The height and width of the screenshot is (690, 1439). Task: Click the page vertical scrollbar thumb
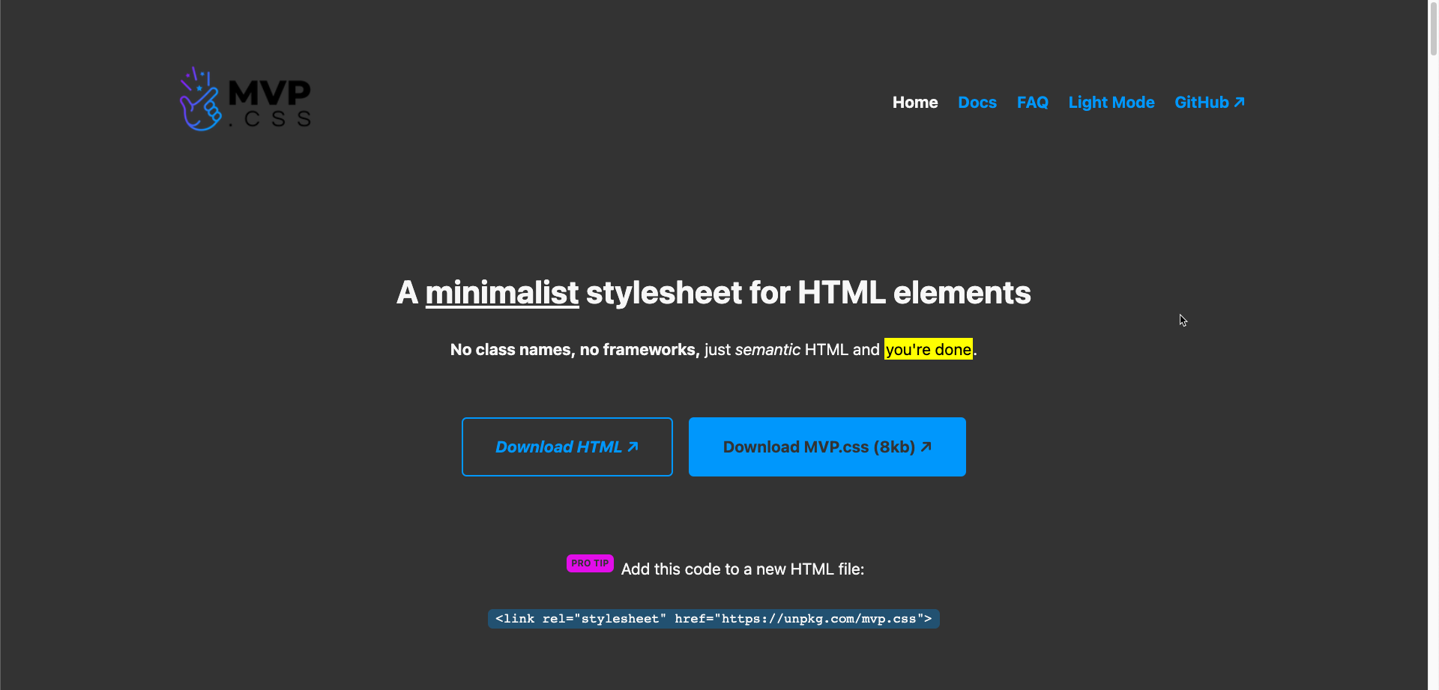1433,28
